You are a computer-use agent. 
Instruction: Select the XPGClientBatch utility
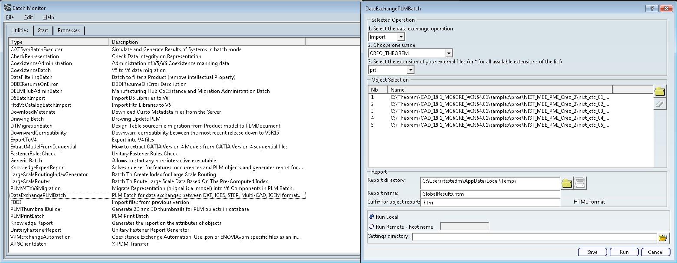[28, 244]
